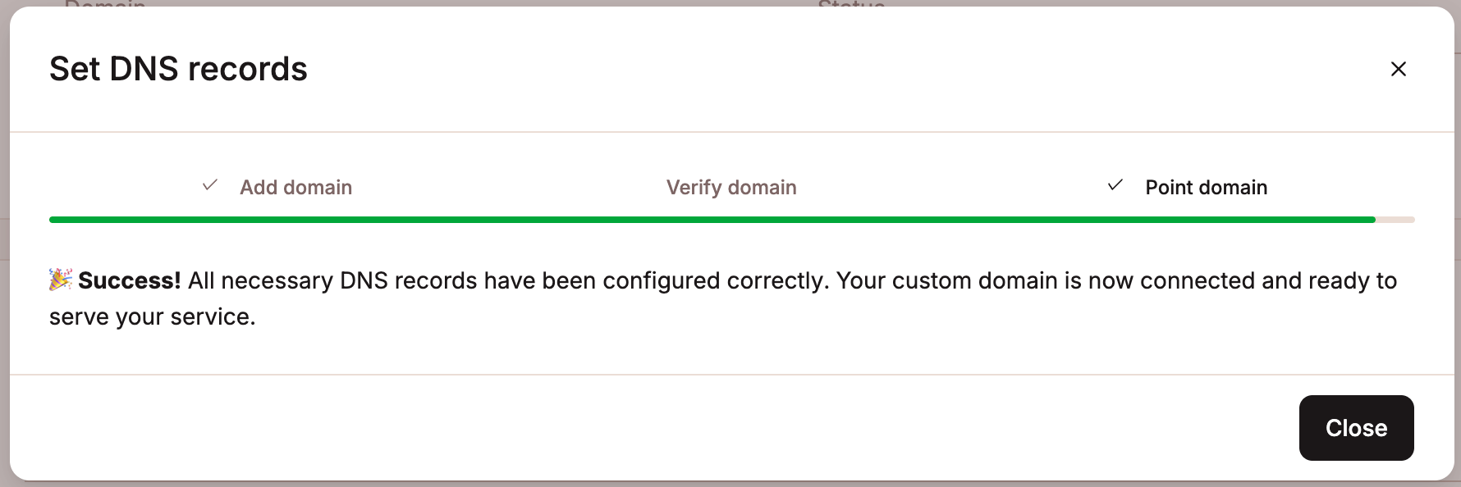Click the Close button
This screenshot has height=487, width=1461.
click(x=1356, y=427)
